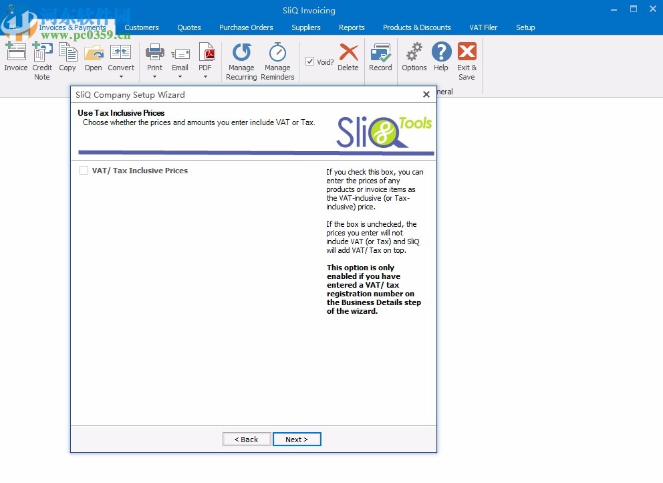Toggle the Void? checkbox
Viewport: 663px width, 483px height.
coord(311,61)
